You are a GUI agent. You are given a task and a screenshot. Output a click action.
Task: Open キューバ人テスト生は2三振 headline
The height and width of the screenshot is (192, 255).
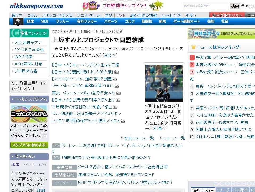(85, 65)
